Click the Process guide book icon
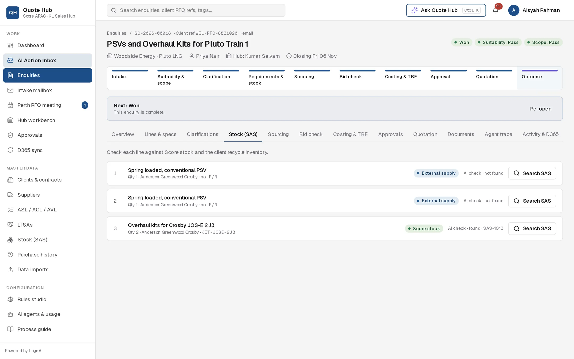 pos(10,329)
